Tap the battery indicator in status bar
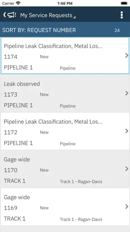Viewport: 130px width, 232px height. click(x=124, y=3)
